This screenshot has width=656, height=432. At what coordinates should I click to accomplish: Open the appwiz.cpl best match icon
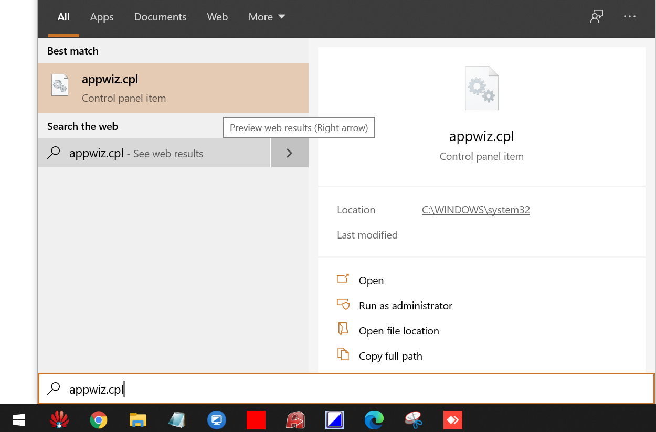(59, 84)
